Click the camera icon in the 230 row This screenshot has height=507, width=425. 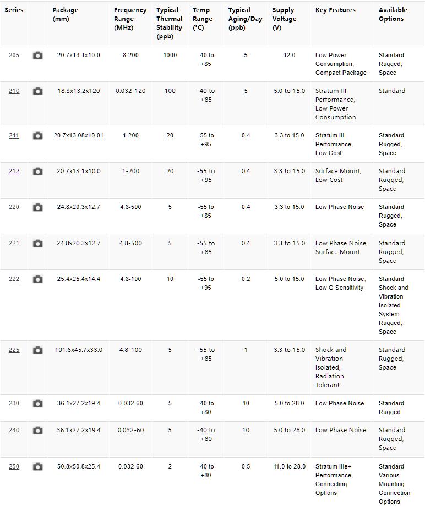point(37,404)
